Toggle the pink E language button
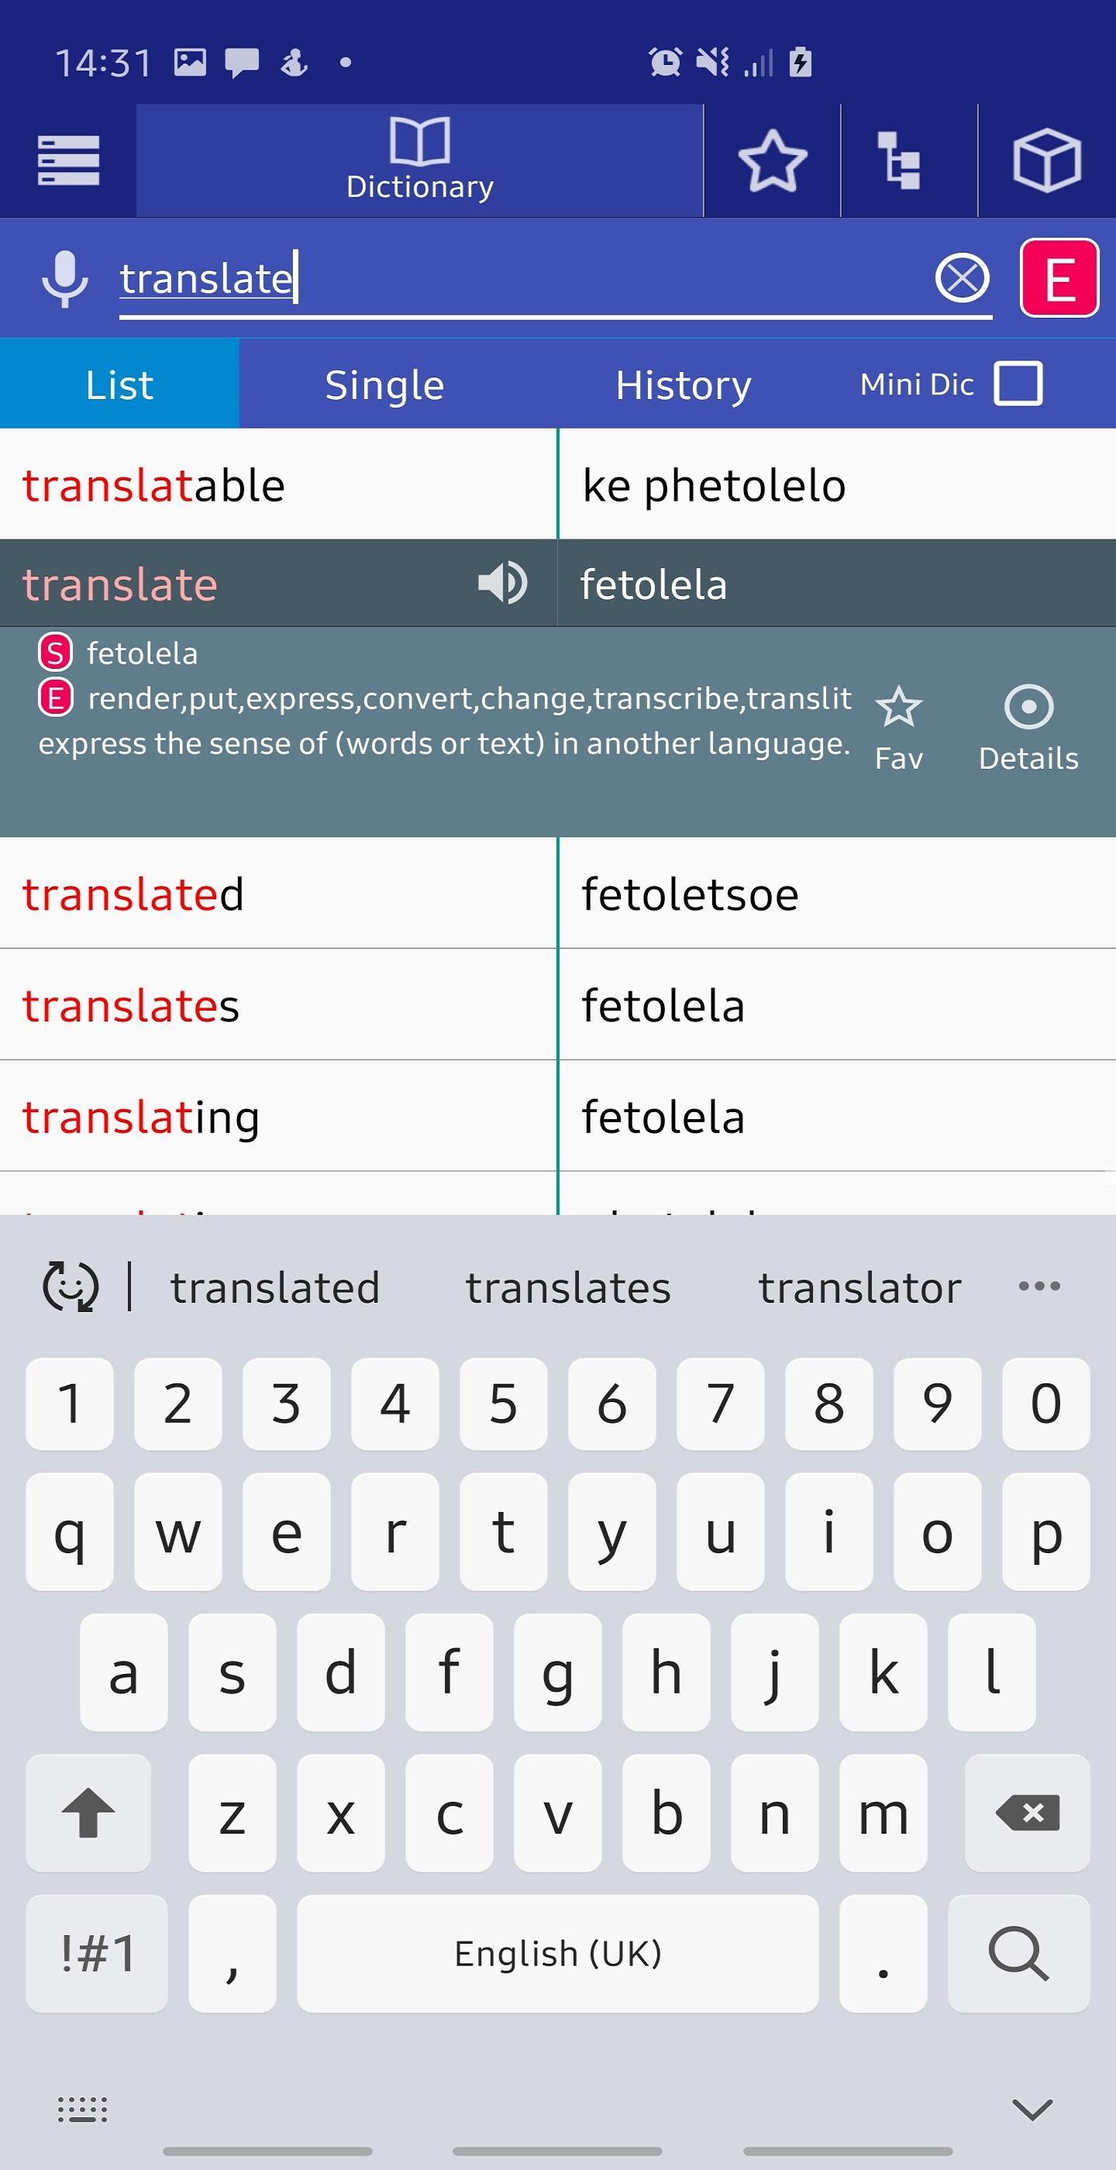This screenshot has height=2170, width=1116. click(x=1059, y=278)
